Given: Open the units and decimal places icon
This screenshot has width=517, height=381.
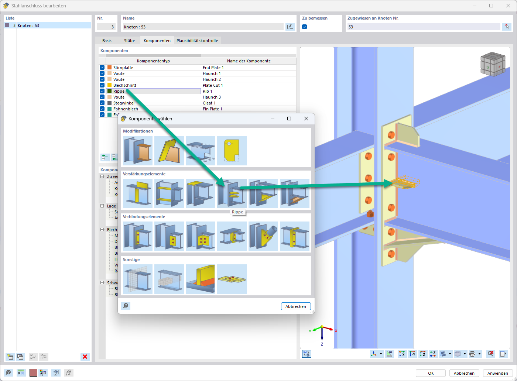Looking at the screenshot, I should pos(21,373).
